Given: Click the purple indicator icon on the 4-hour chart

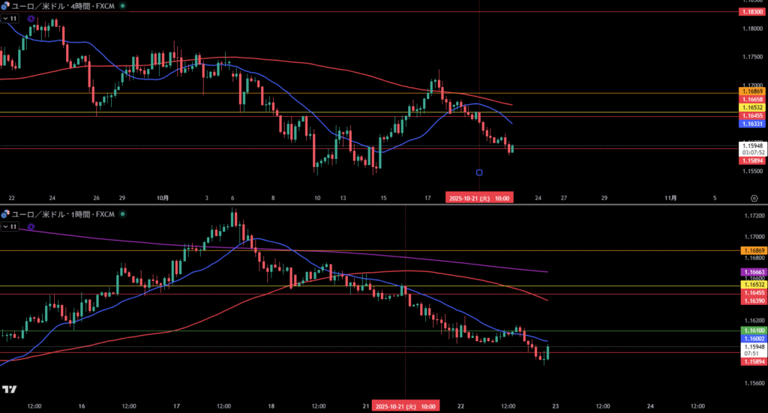Looking at the screenshot, I should click(30, 17).
